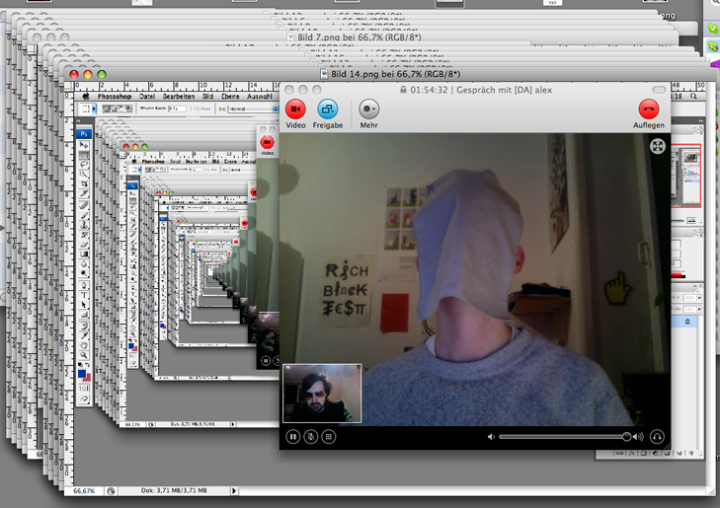
Task: Select the Type tool
Action: click(84, 295)
